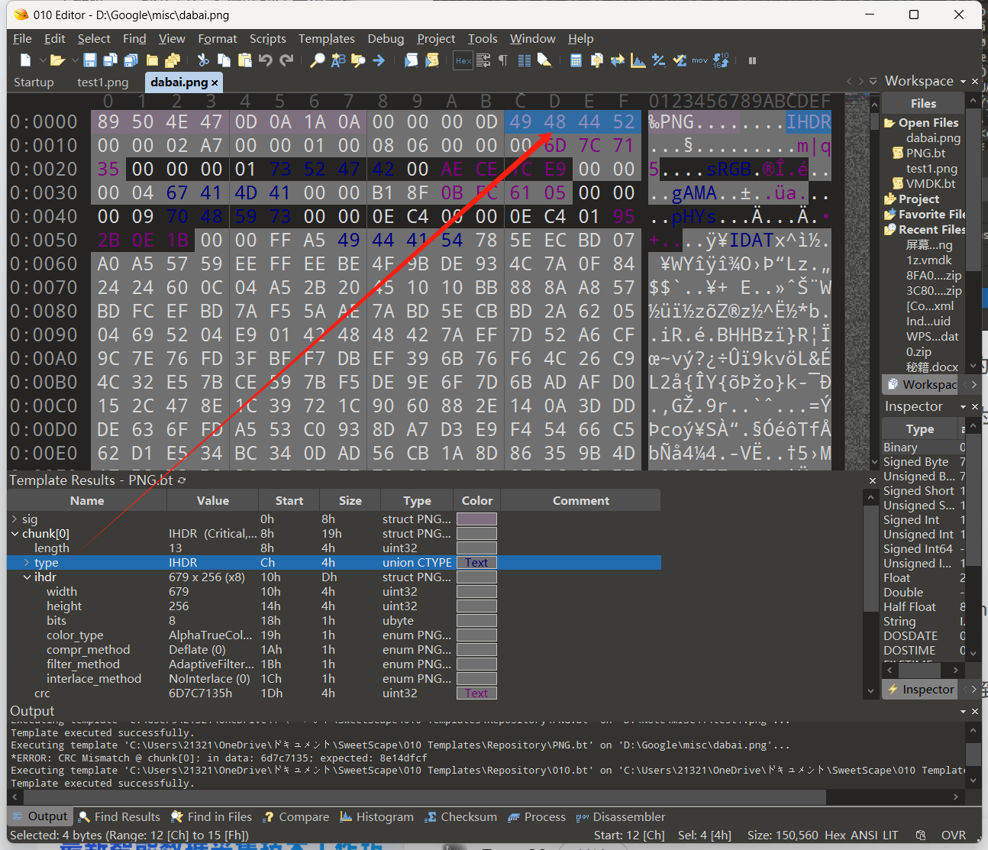Click the column view icon
Viewport: 988px width, 850px height.
pos(525,60)
